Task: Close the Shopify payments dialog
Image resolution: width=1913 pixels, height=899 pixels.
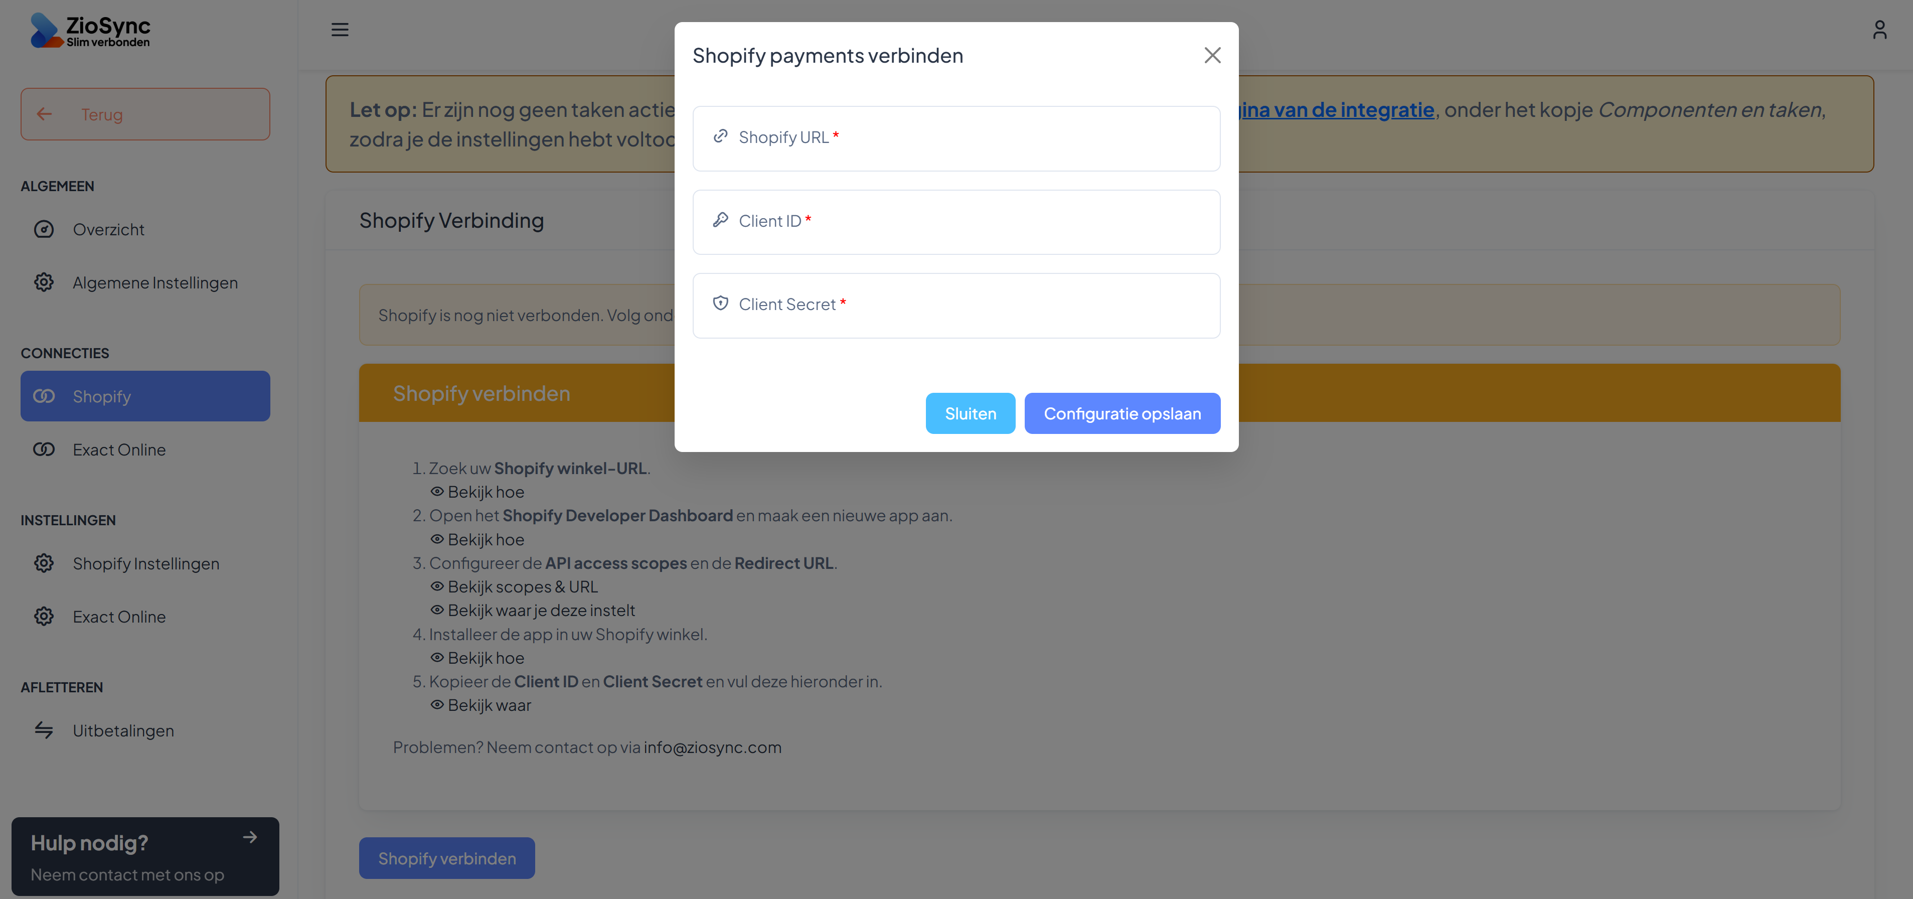Action: click(x=1212, y=55)
